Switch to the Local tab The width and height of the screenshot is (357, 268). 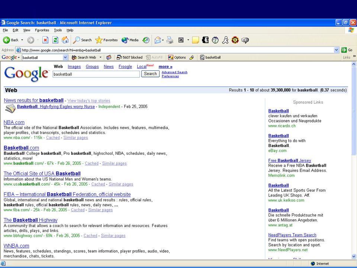[142, 67]
